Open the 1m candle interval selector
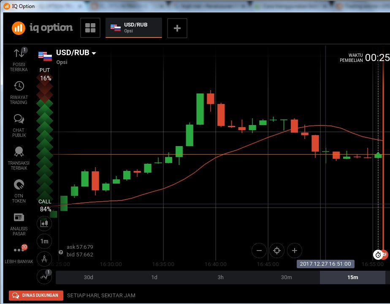This screenshot has height=304, width=390. pos(44,241)
